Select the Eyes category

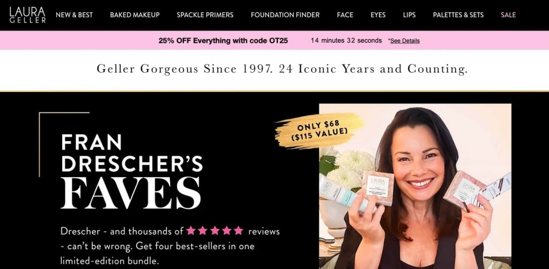pos(378,15)
